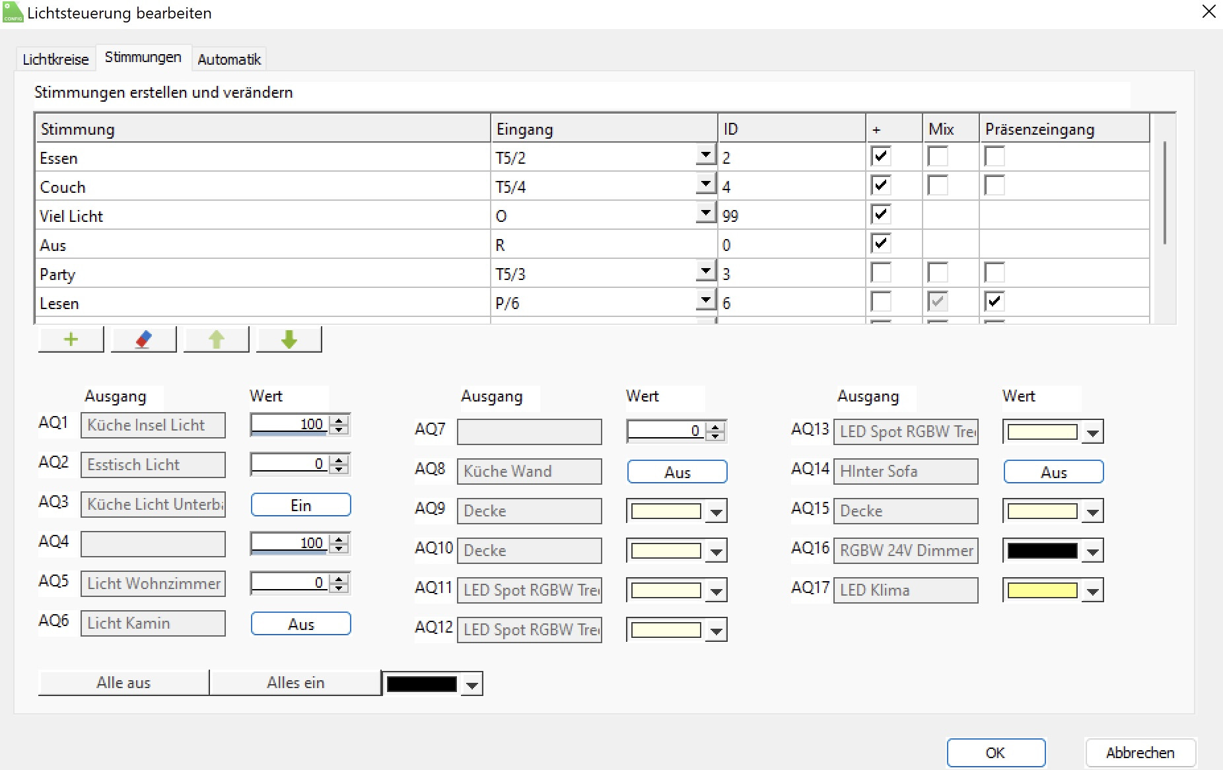Toggle AQ3 Küche Licht Unterbau Ein button
Viewport: 1223px width, 770px height.
[300, 505]
